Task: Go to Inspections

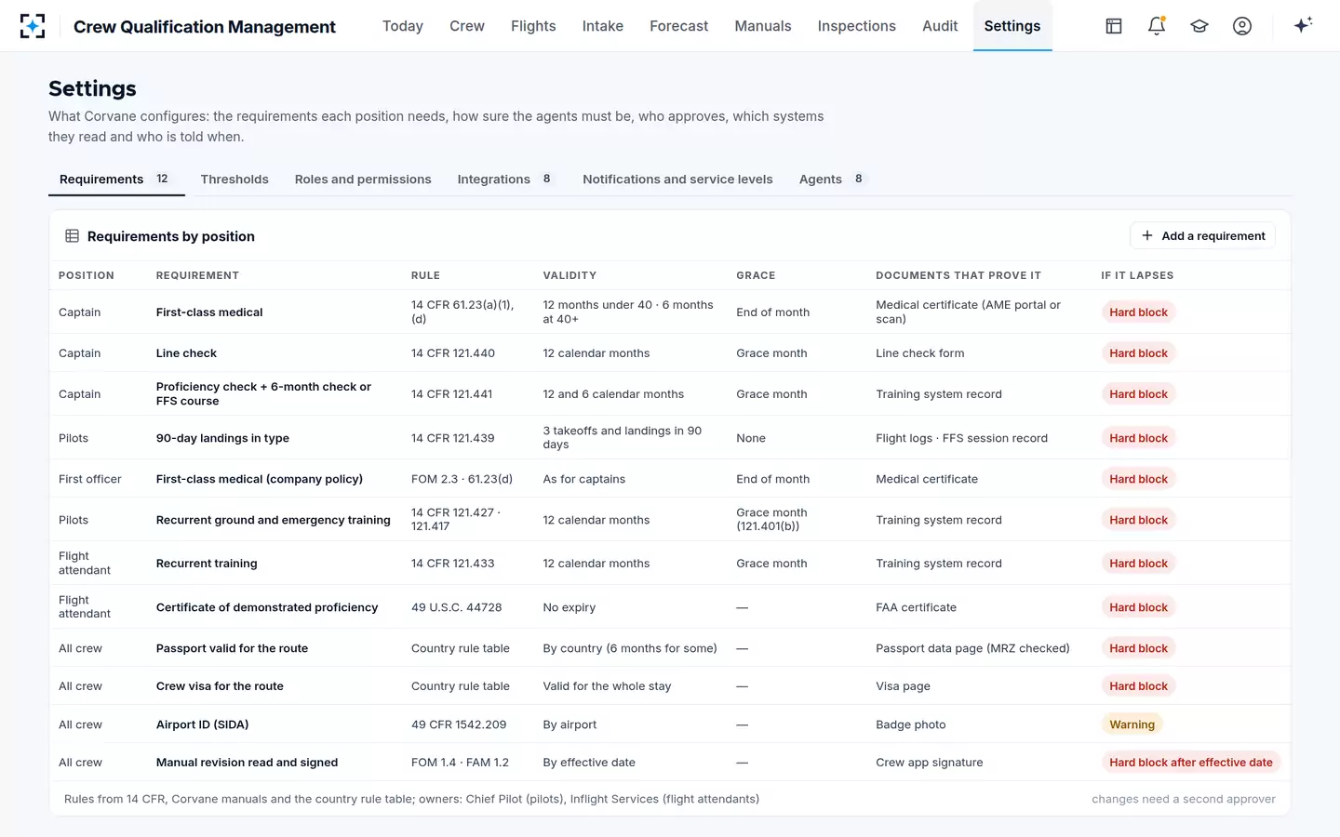Action: (x=857, y=26)
